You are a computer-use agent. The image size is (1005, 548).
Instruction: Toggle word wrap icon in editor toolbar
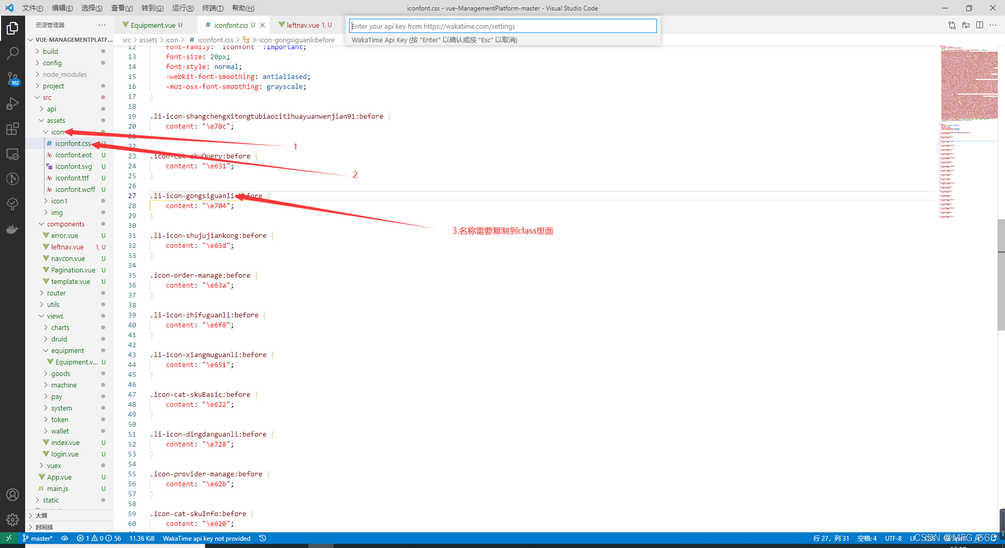coord(966,25)
